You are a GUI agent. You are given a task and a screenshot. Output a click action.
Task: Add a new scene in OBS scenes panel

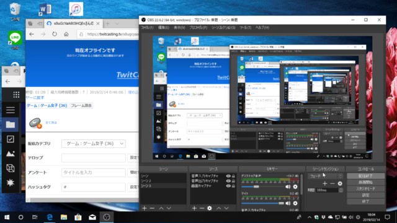click(x=145, y=208)
